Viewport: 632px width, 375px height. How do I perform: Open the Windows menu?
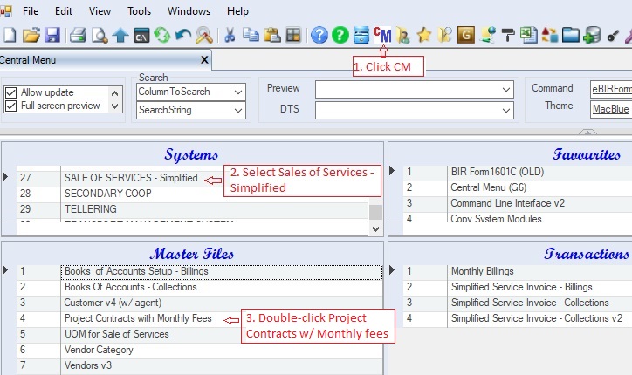189,11
